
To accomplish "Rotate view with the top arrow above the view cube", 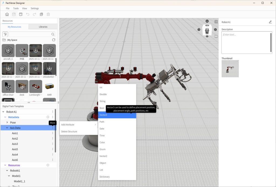I will 207,21.
